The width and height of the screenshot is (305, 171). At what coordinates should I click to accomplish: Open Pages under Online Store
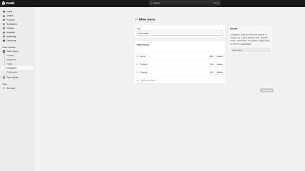pyautogui.click(x=10, y=64)
